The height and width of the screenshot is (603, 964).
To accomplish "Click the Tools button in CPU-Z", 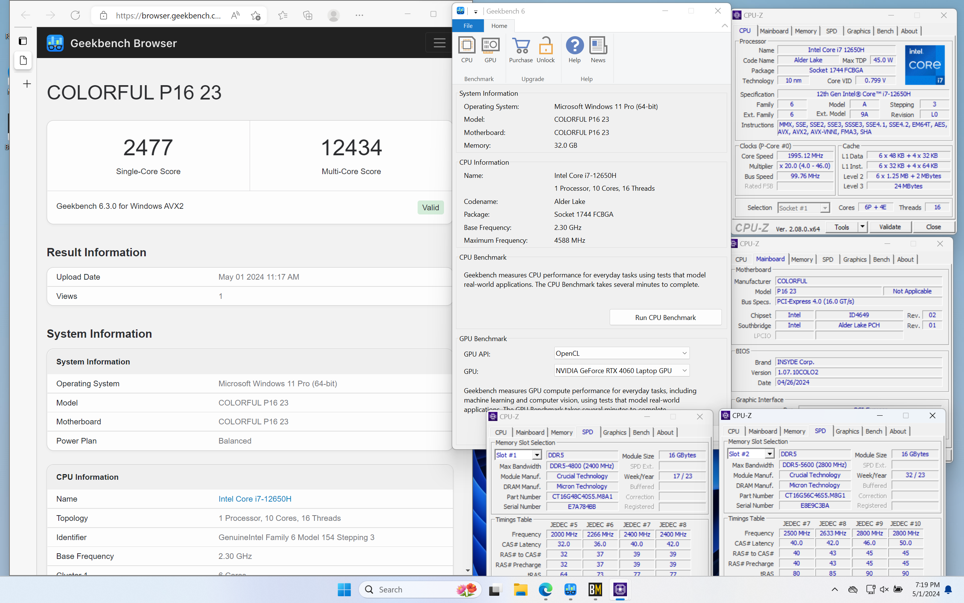I will pyautogui.click(x=841, y=227).
